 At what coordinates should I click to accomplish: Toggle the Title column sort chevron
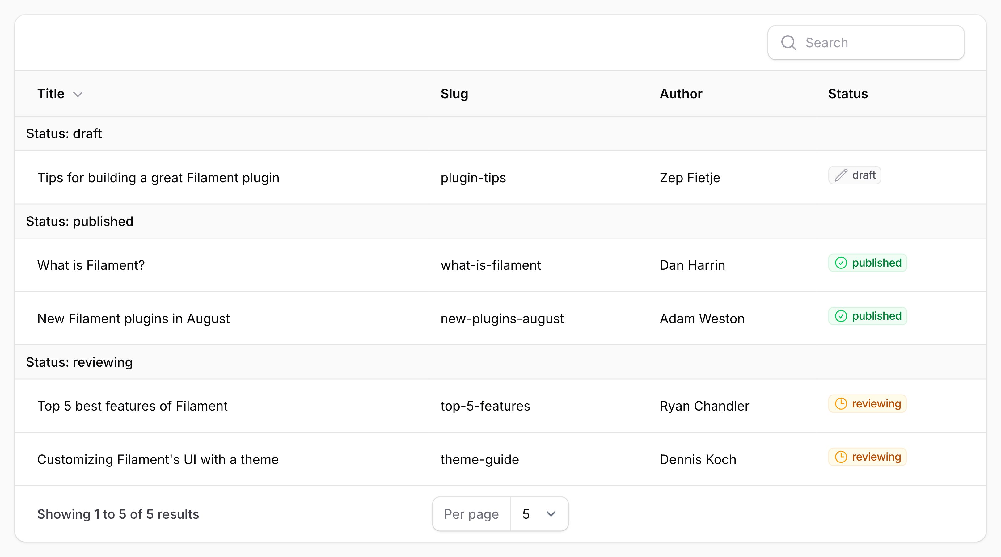pos(78,95)
